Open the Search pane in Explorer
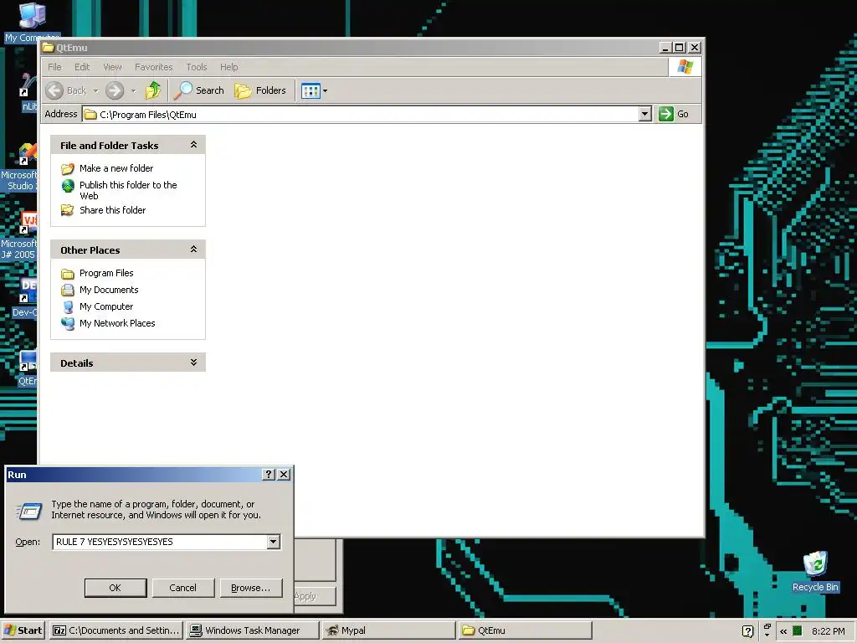The image size is (857, 643). click(199, 90)
